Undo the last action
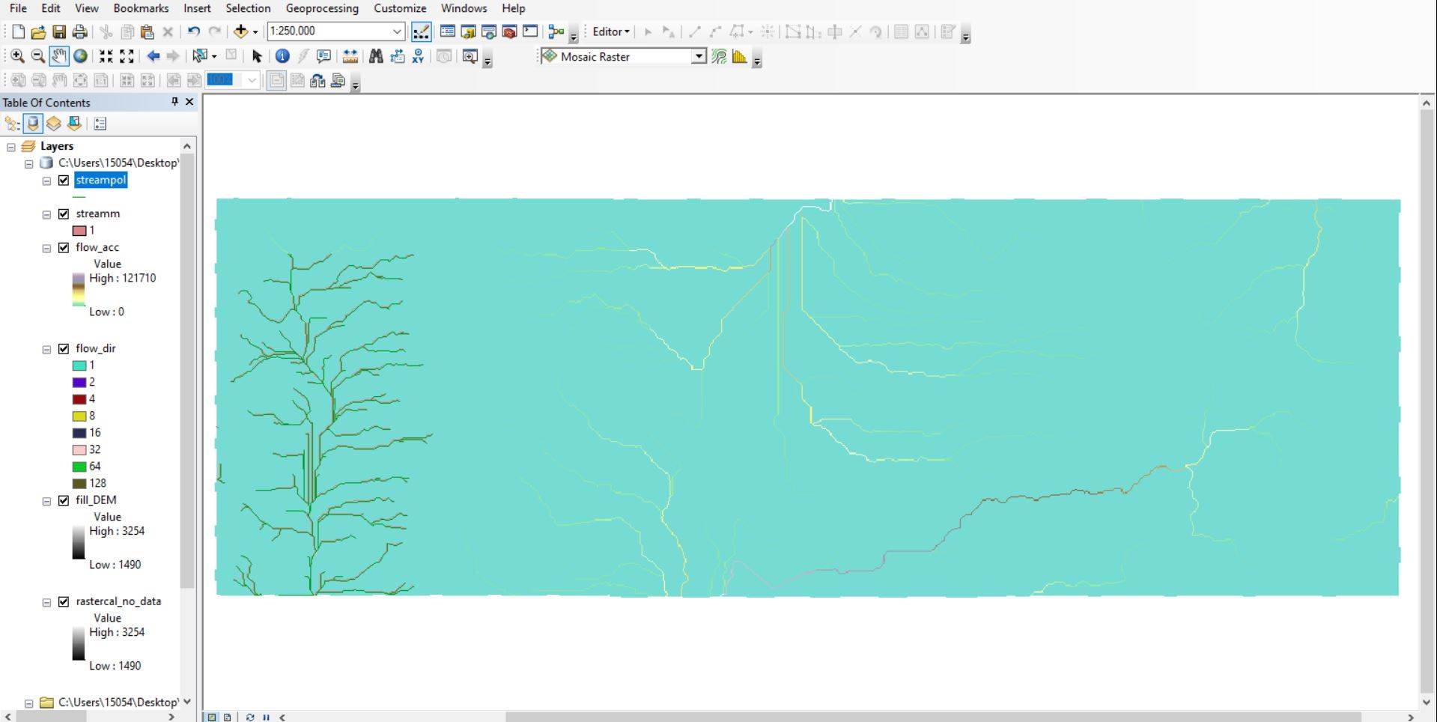The width and height of the screenshot is (1437, 722). pyautogui.click(x=194, y=31)
